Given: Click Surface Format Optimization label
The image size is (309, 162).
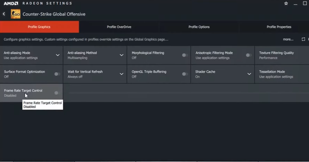Looking at the screenshot, I should click(25, 72).
